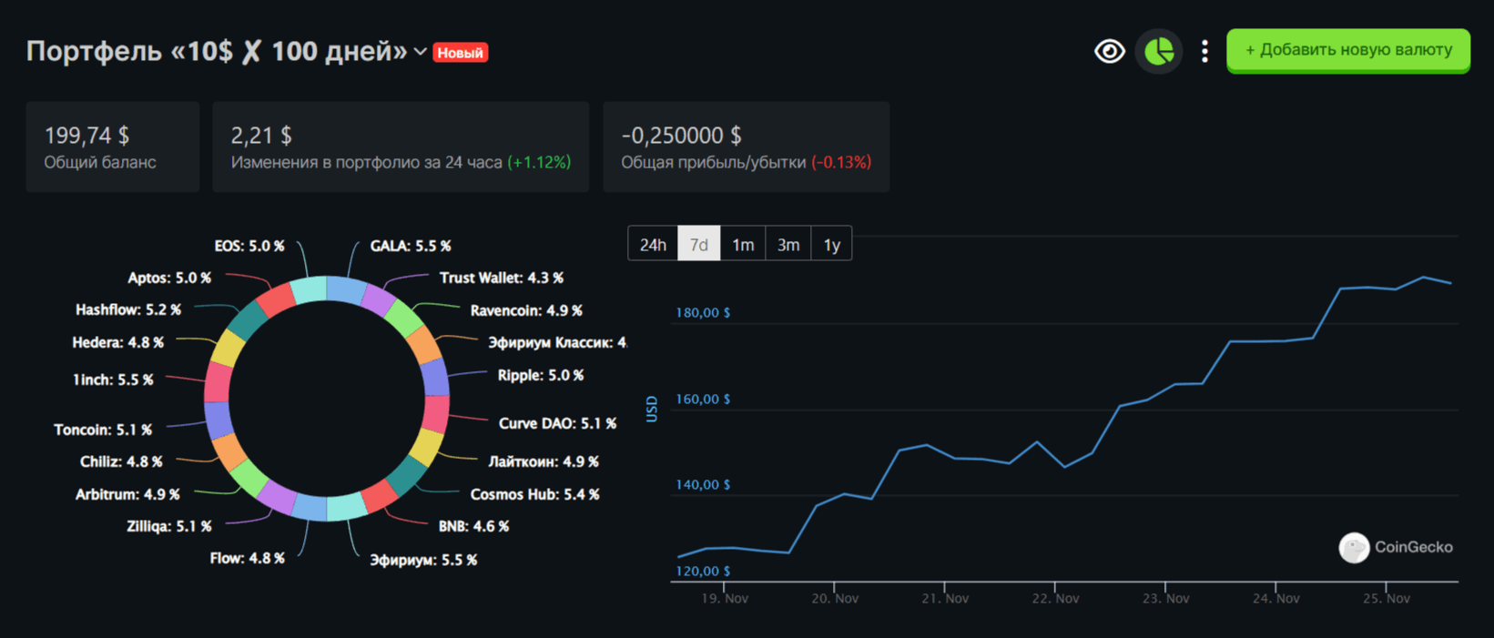Open the three-dot options menu
The image size is (1494, 638).
coord(1204,52)
